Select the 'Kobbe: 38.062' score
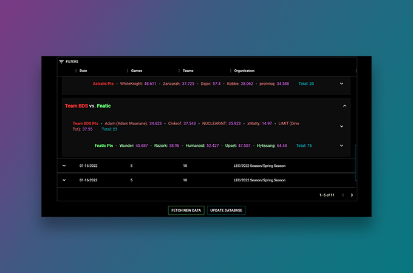Screen dimensions: 413x273 (240, 84)
